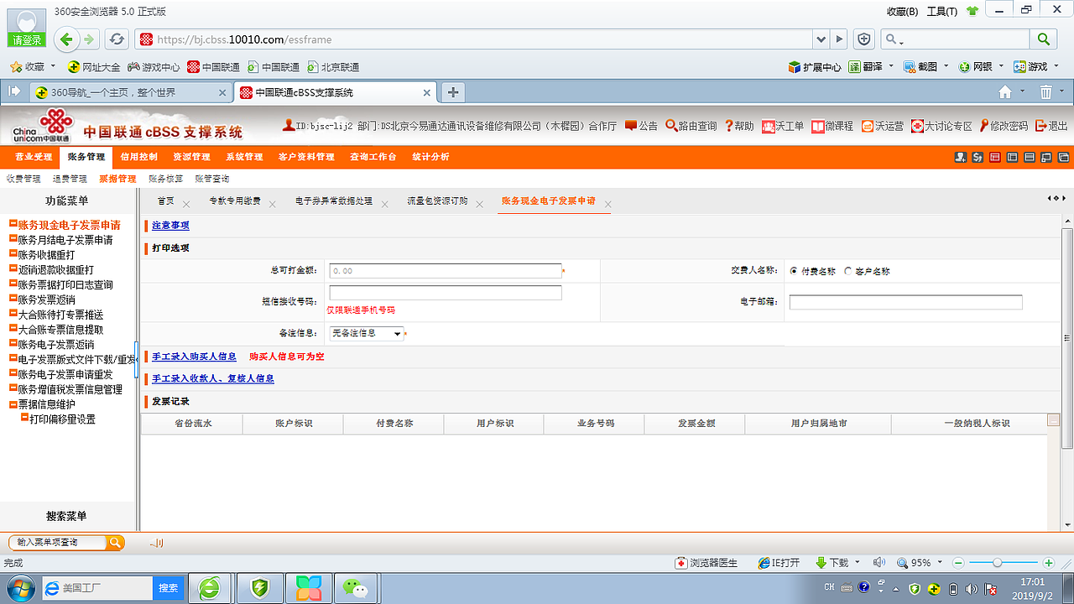Open 账务月结电子发票申请 menu item
Screen dimensions: 1074x604
(x=65, y=240)
